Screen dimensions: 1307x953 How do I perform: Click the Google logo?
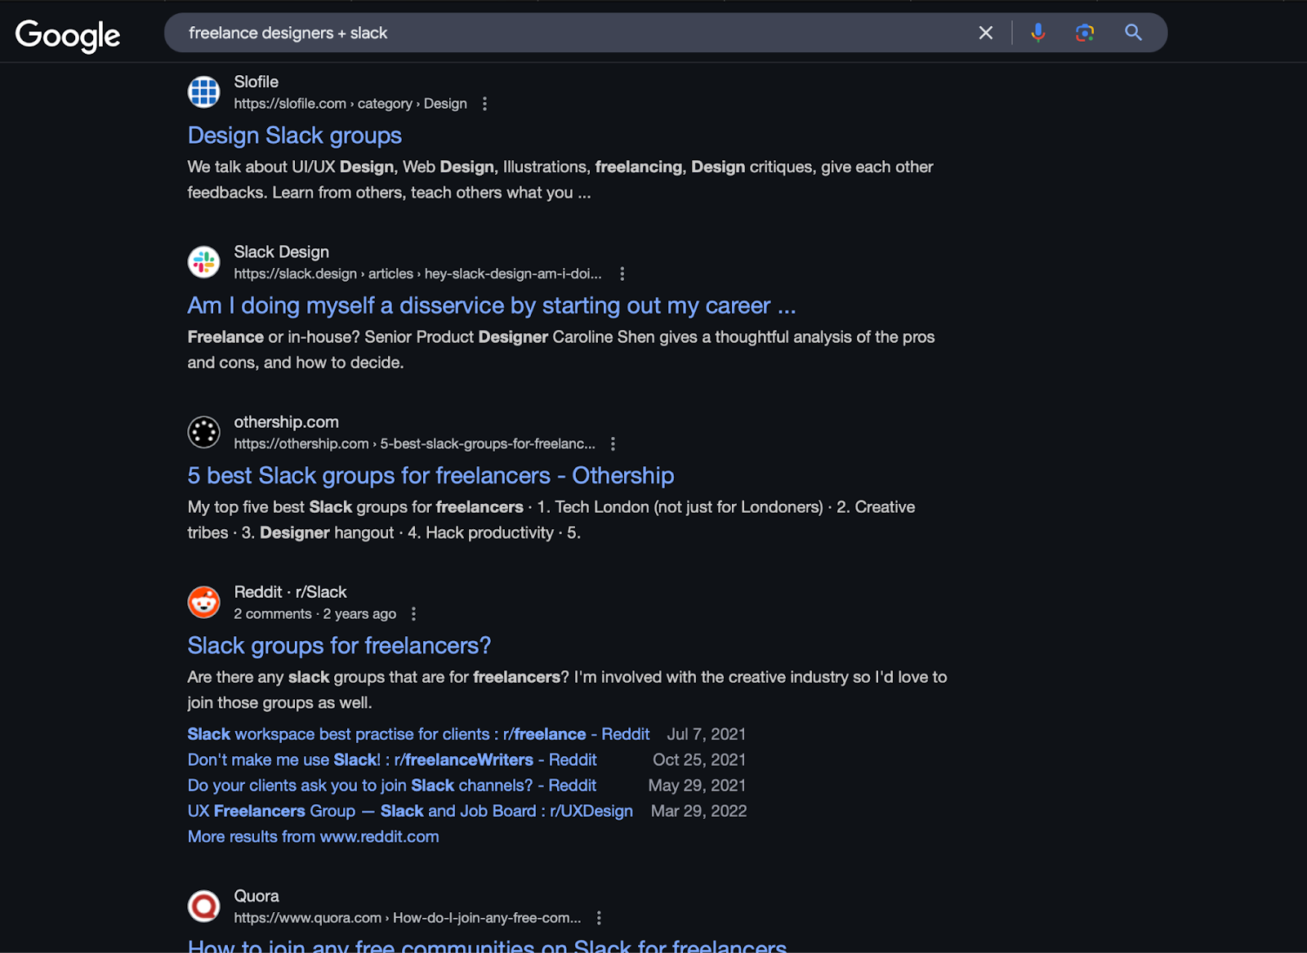68,34
